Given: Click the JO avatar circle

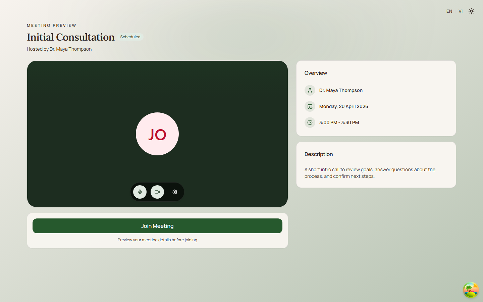Looking at the screenshot, I should point(157,134).
